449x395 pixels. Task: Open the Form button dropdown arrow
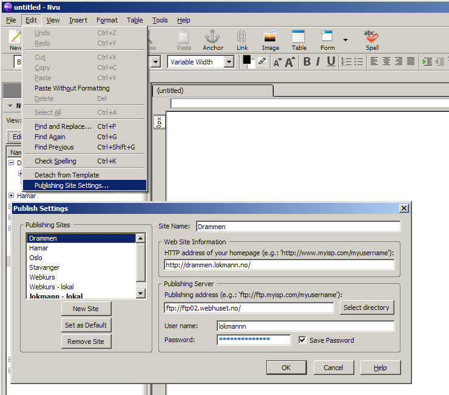(x=345, y=40)
